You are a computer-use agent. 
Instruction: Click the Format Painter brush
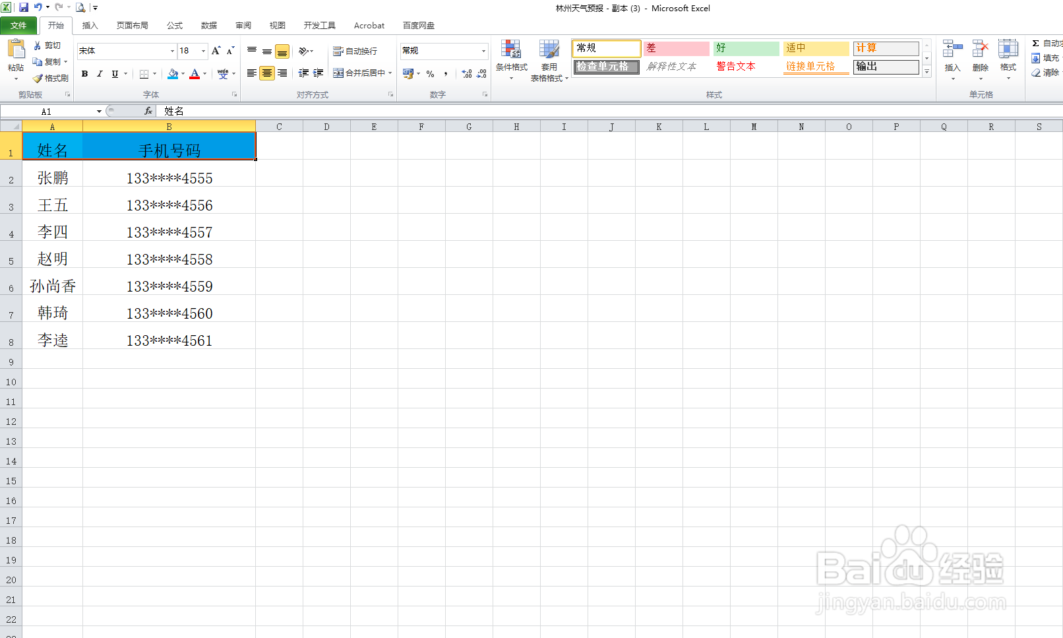click(x=38, y=78)
